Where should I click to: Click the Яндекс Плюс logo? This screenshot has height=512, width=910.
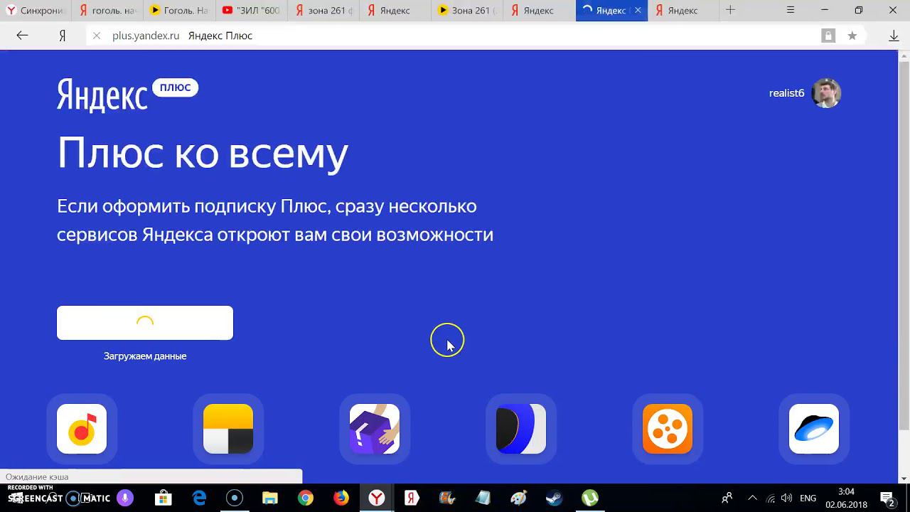pos(127,95)
